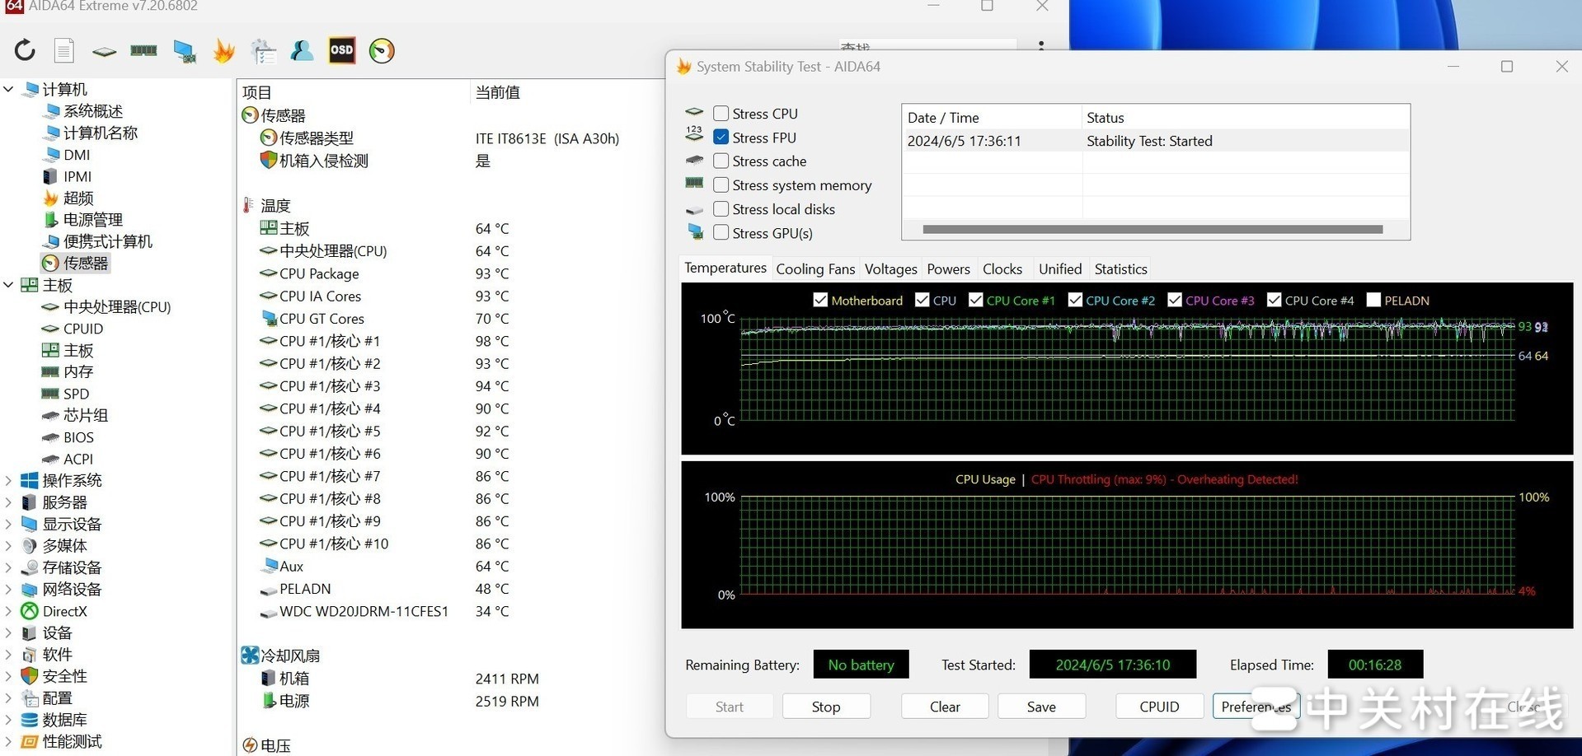Image resolution: width=1582 pixels, height=756 pixels.
Task: Expand the 网络设备 tree node
Action: click(x=9, y=589)
